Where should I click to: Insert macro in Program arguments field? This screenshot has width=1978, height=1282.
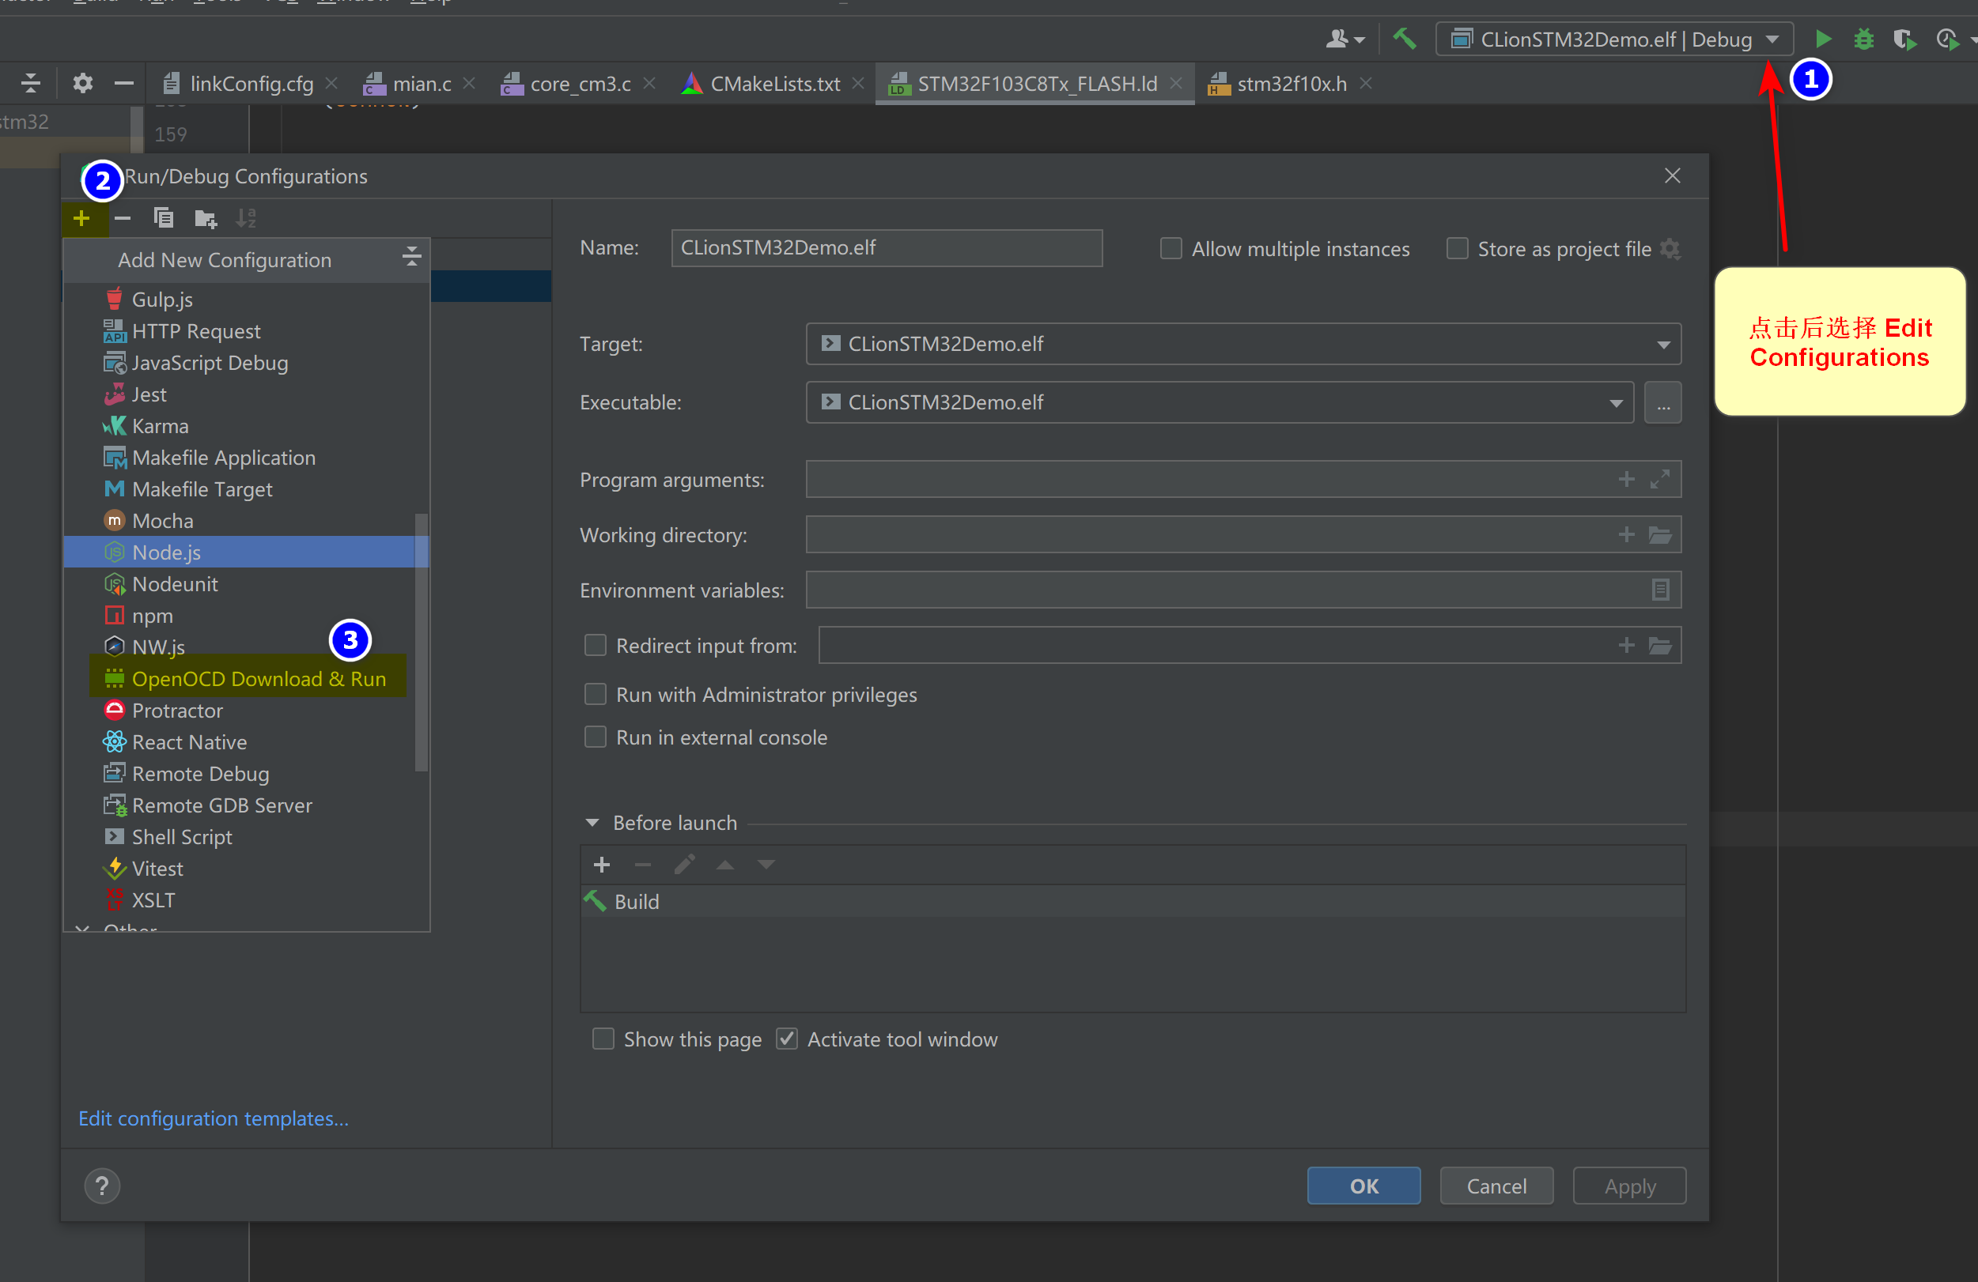(1626, 479)
